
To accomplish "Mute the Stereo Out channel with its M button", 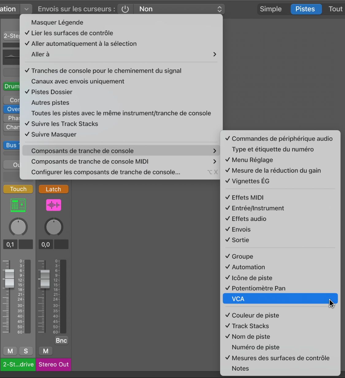I will [45, 351].
